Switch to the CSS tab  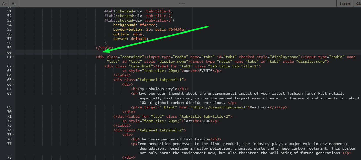pos(358,4)
